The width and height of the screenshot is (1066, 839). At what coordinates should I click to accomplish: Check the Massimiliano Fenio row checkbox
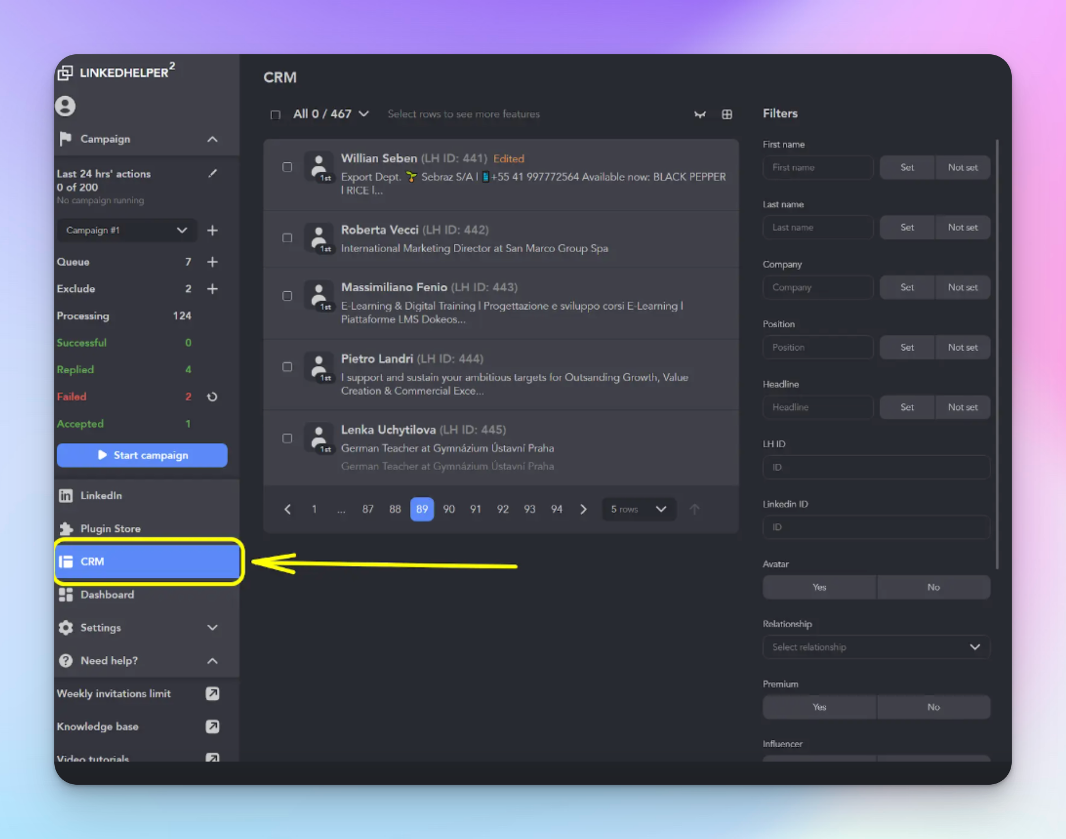tap(287, 296)
